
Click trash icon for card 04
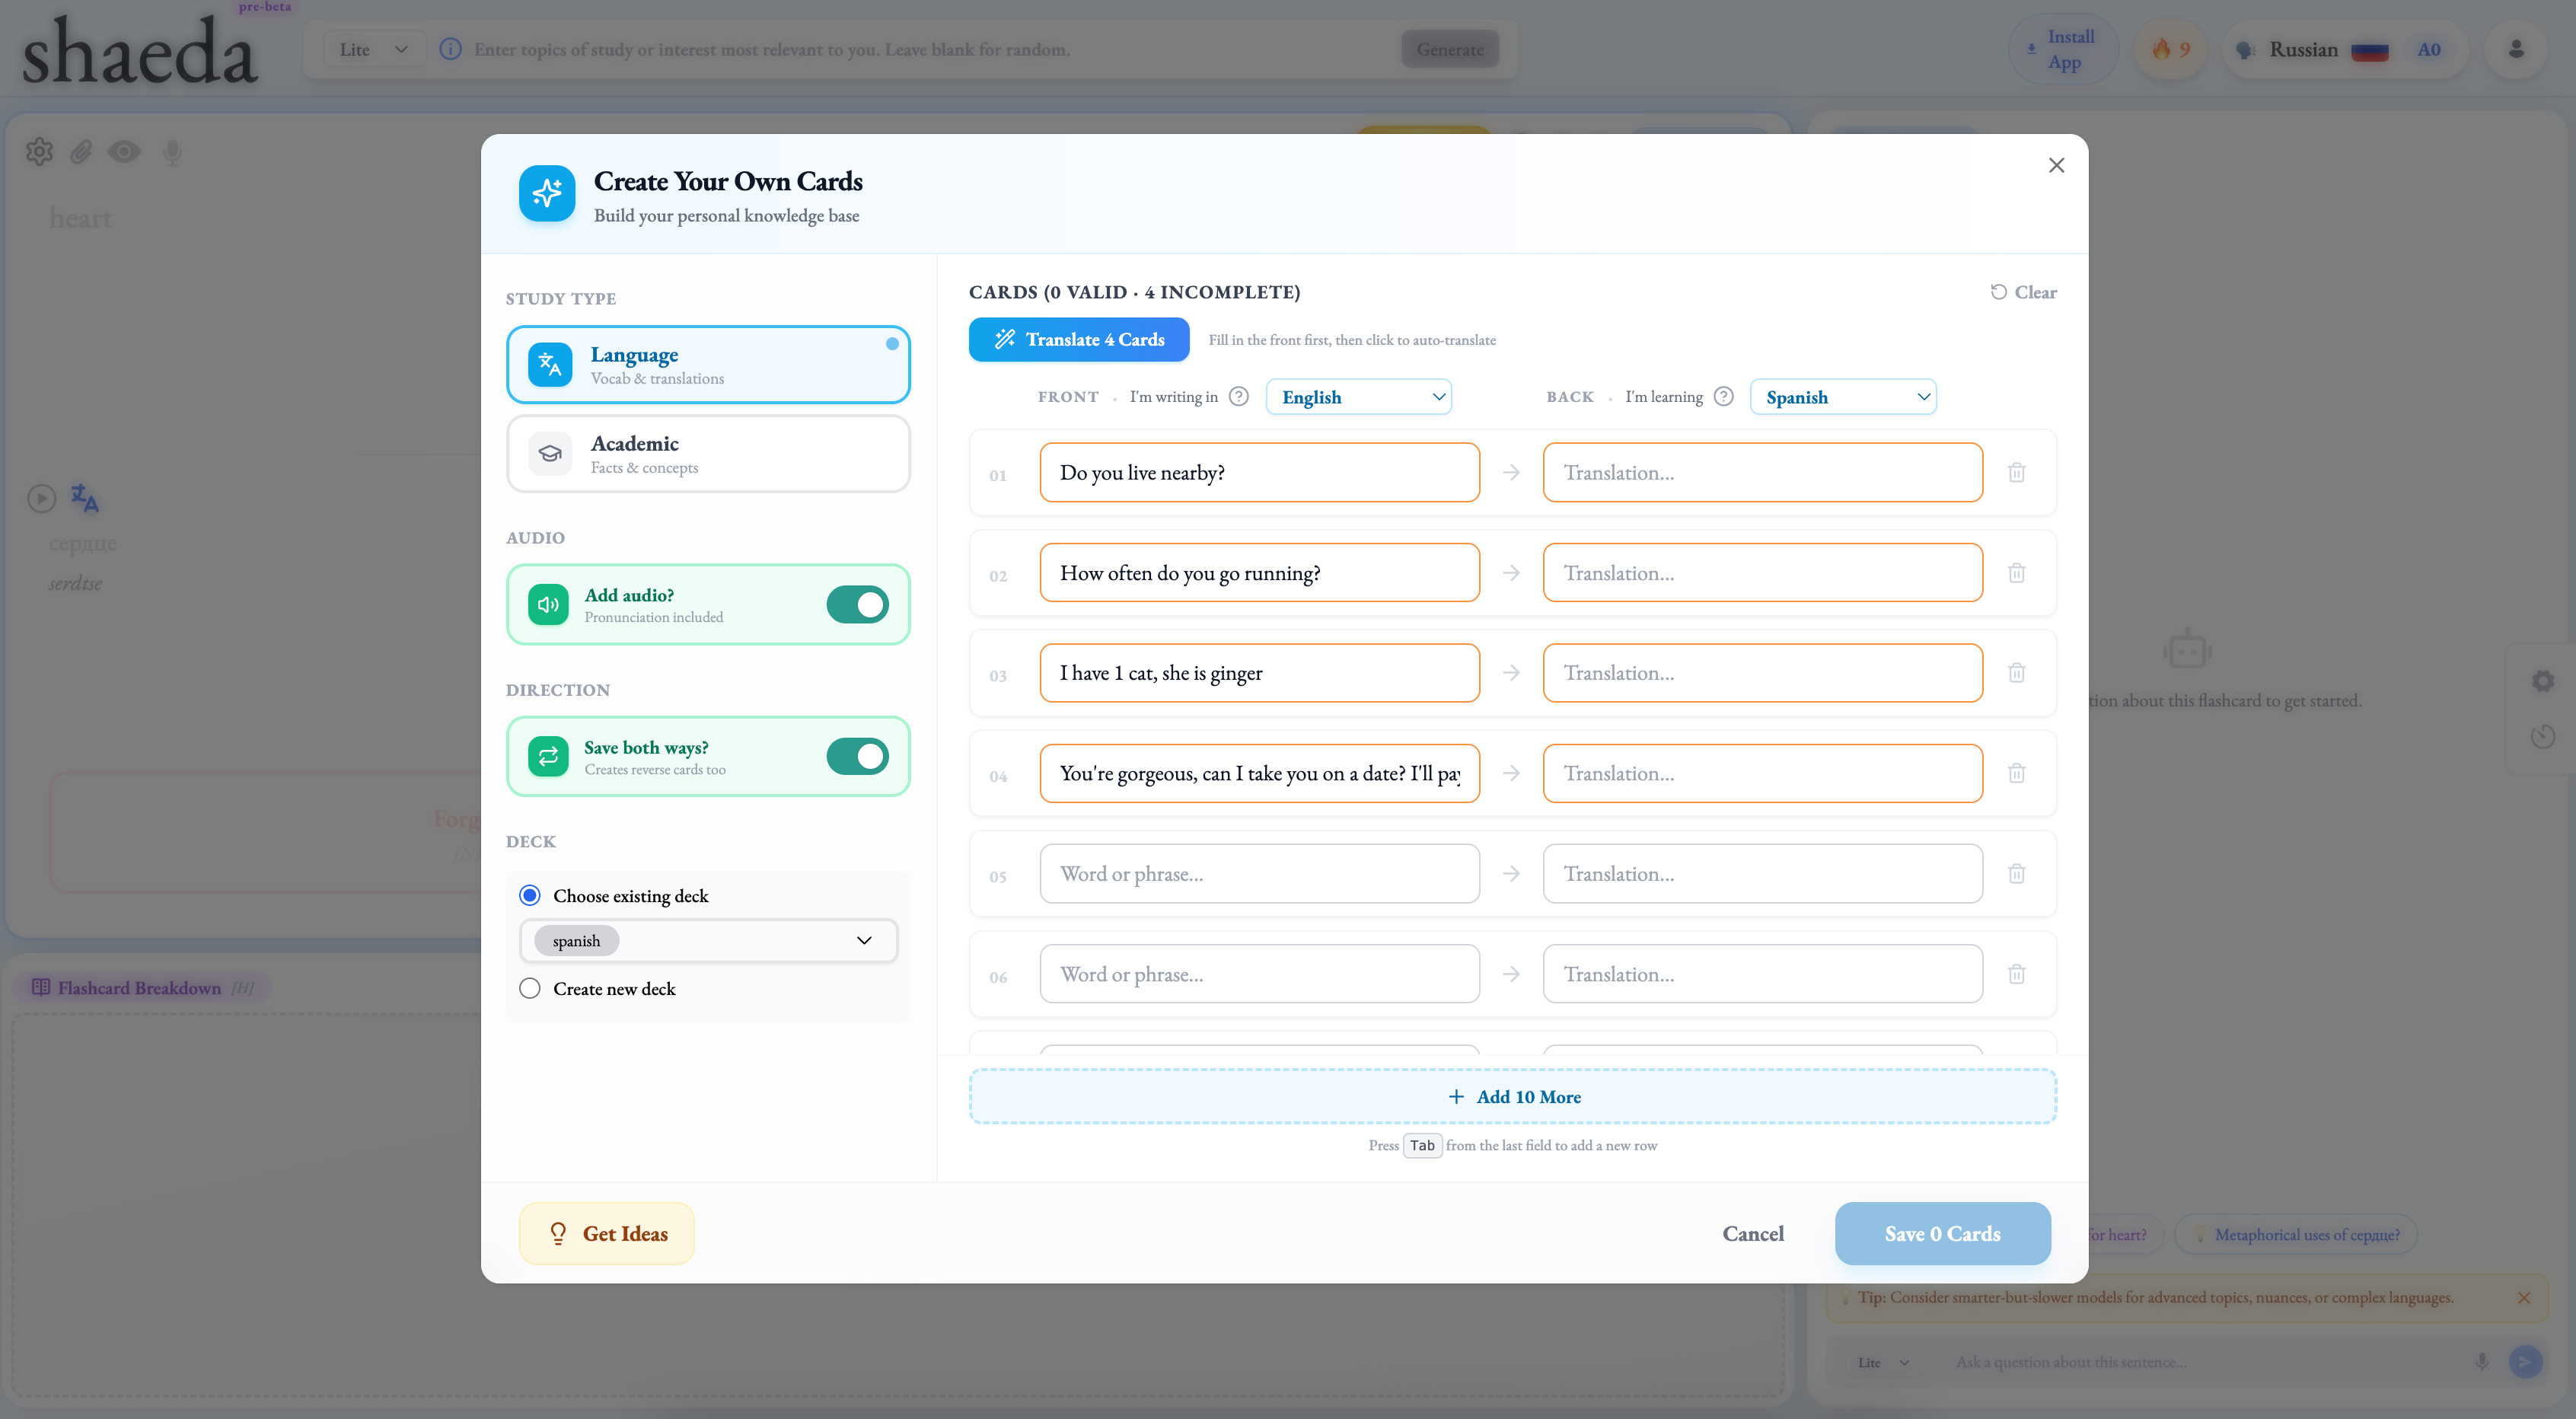click(x=2016, y=773)
